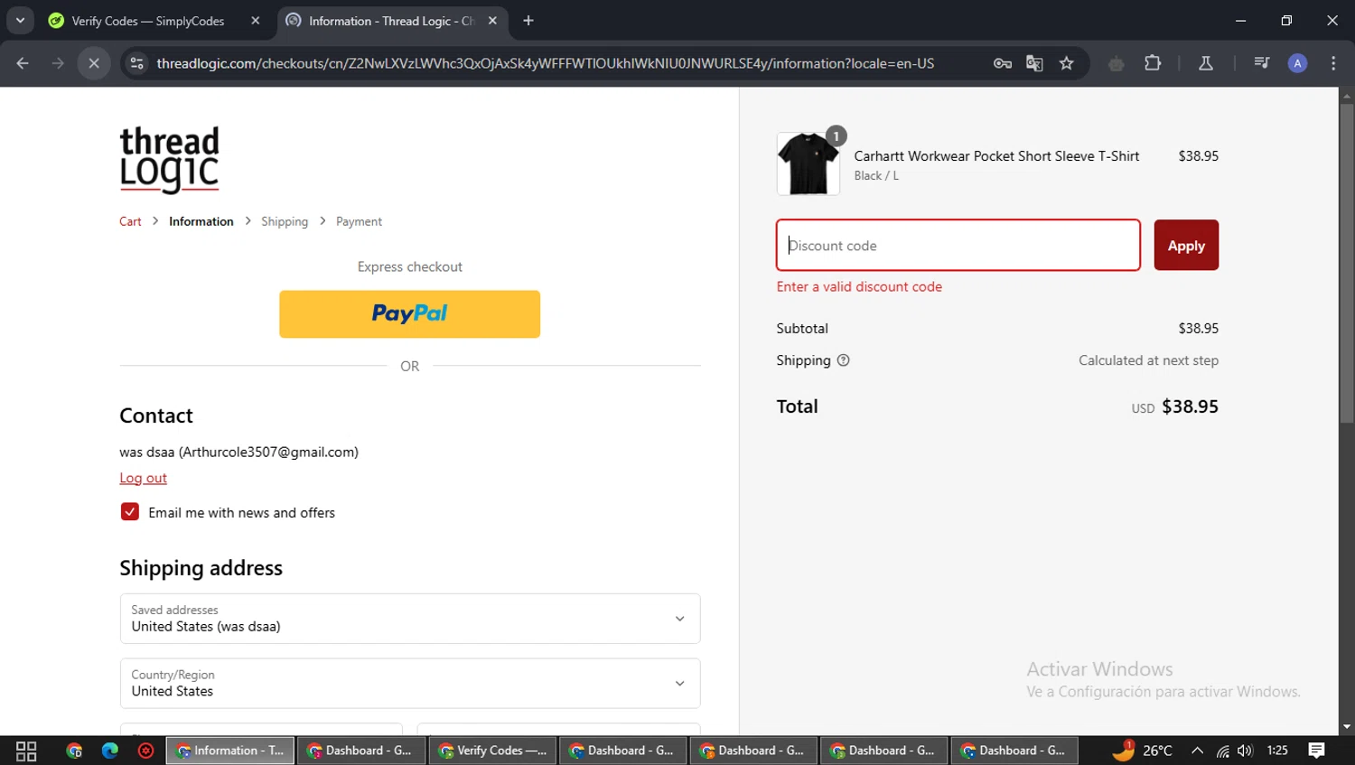
Task: Open Chrome Labs flask icon
Action: (x=1206, y=63)
